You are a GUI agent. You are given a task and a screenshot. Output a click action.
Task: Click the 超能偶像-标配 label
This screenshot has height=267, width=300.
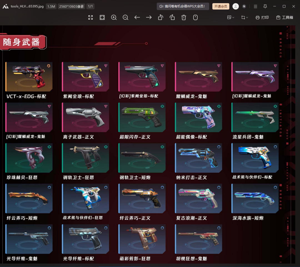[191, 137]
